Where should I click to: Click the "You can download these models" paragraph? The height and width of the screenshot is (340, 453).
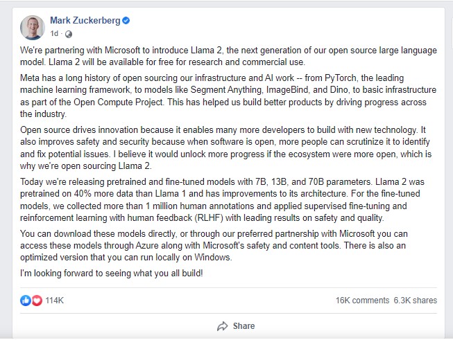(214, 245)
